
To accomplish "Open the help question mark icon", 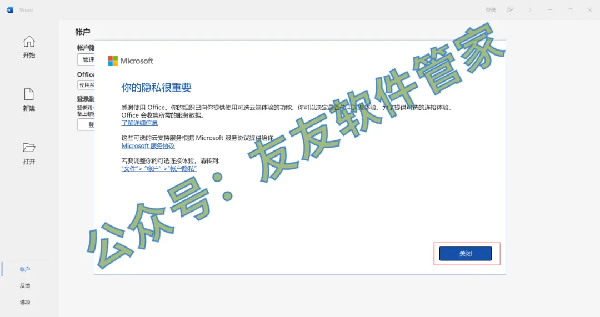I will click(x=530, y=10).
